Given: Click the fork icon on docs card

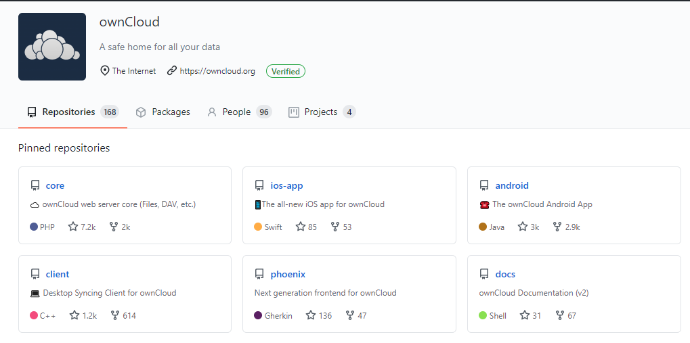Looking at the screenshot, I should click(x=560, y=315).
